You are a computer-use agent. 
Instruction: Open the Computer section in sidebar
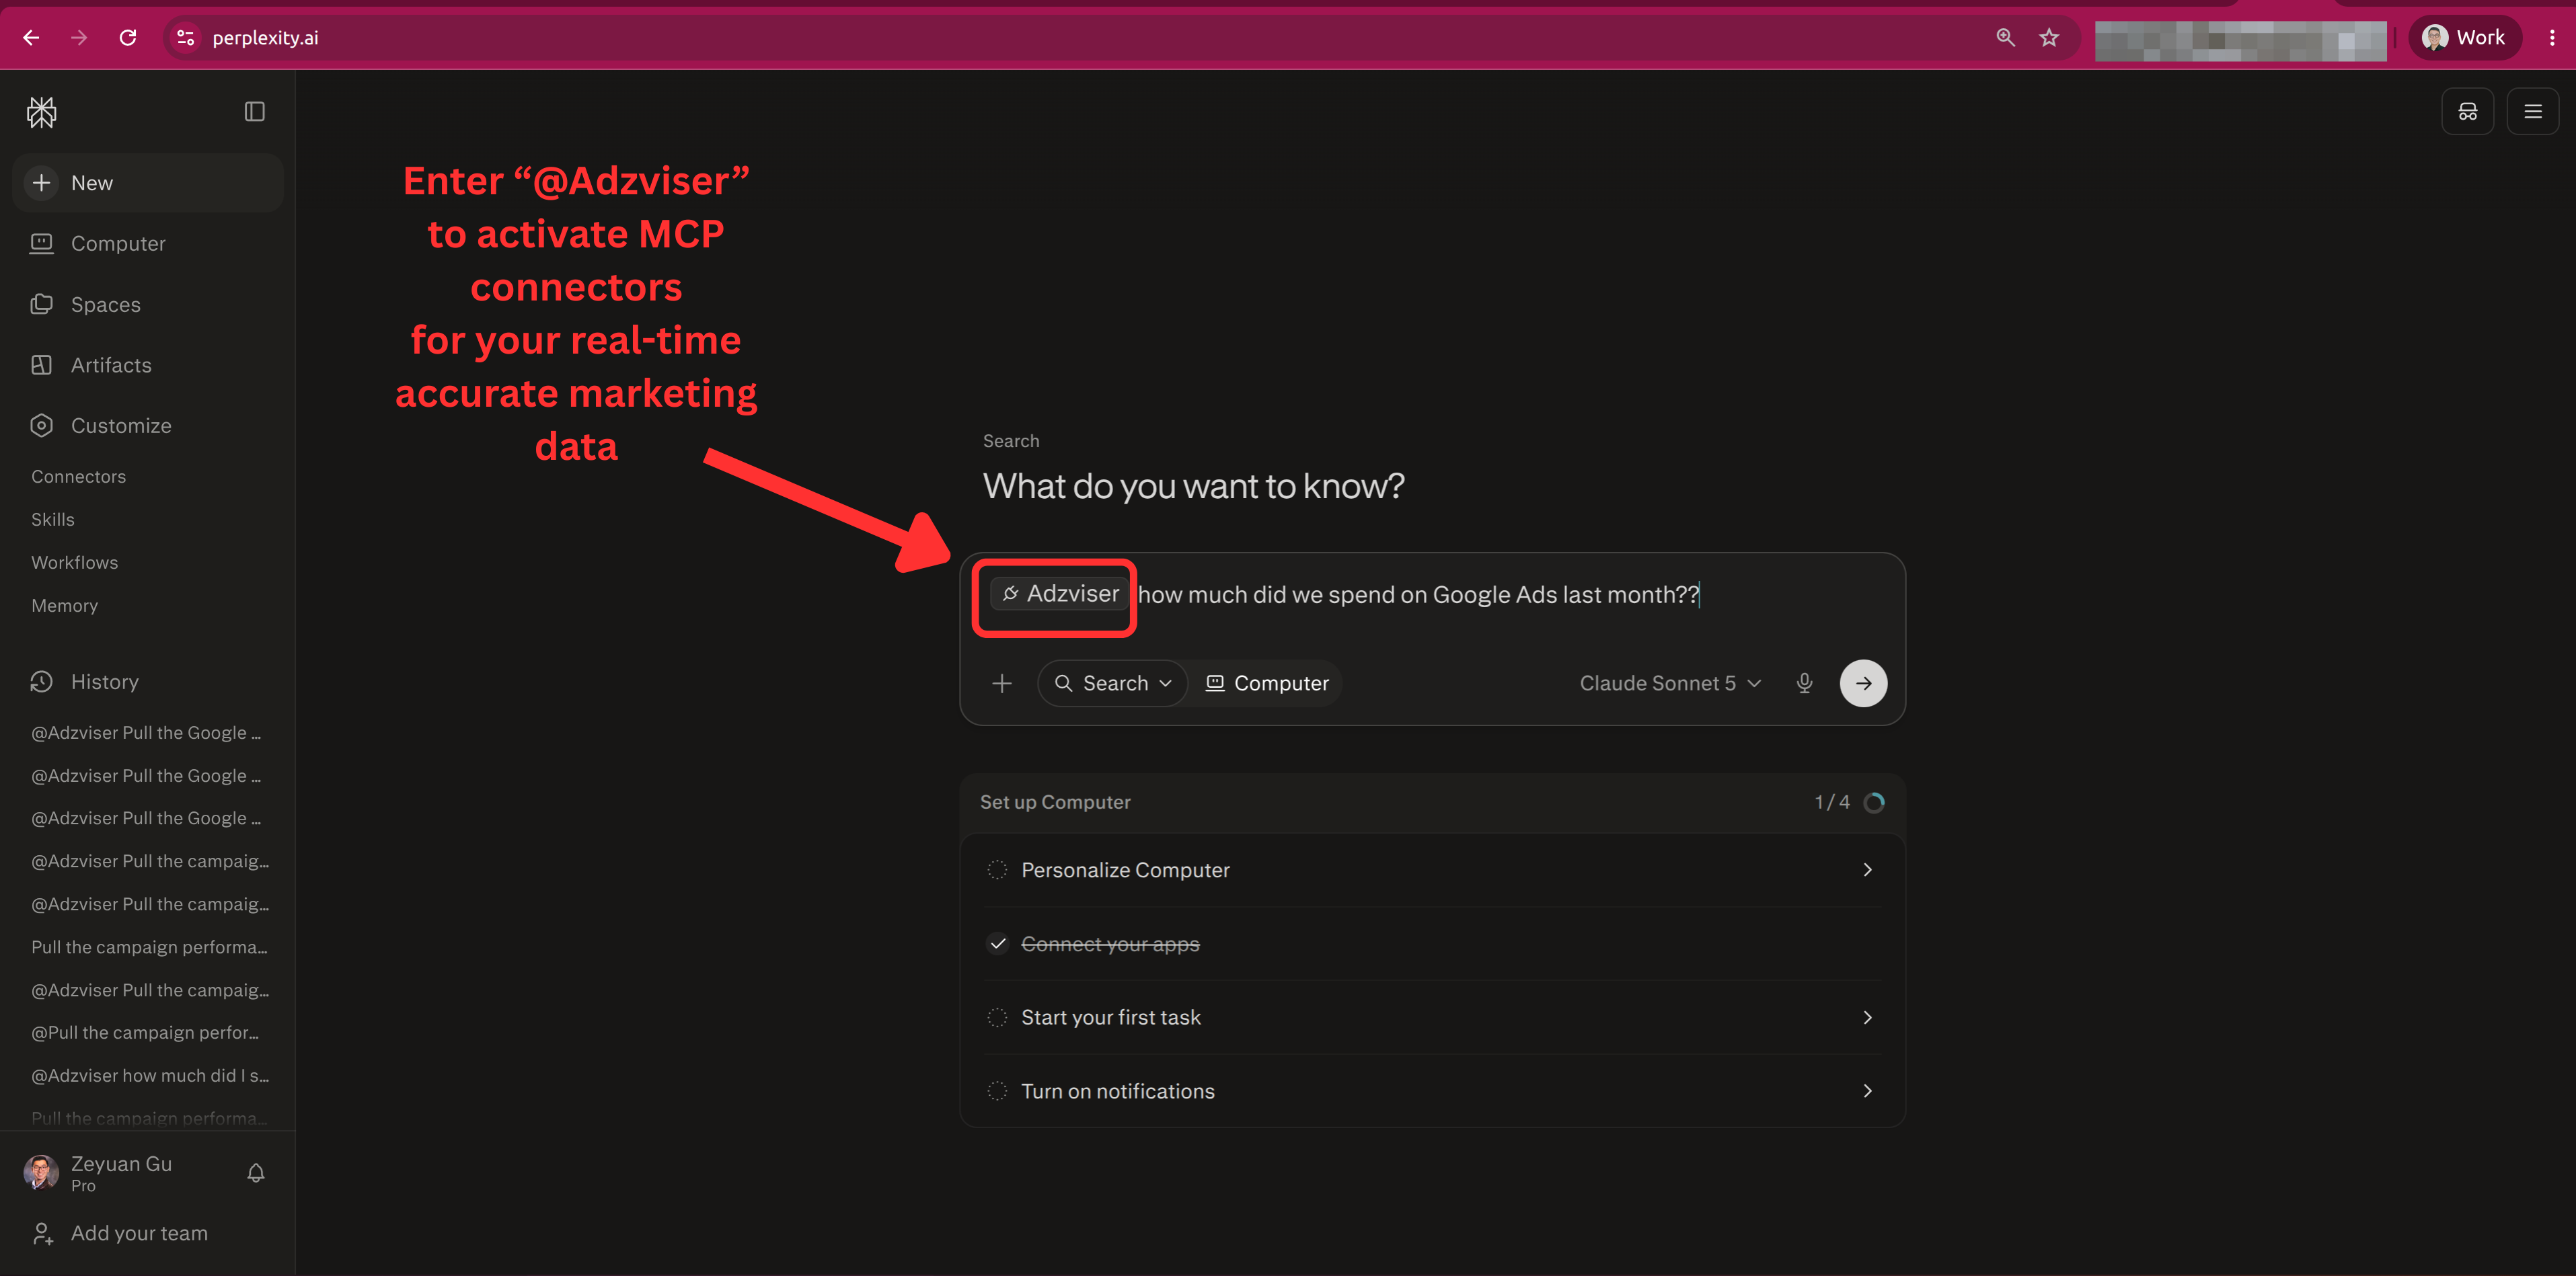point(148,244)
